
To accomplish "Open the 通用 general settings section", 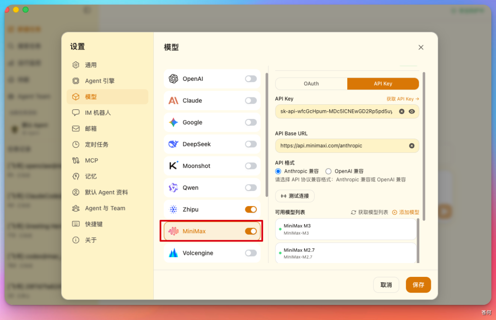I will (107, 65).
